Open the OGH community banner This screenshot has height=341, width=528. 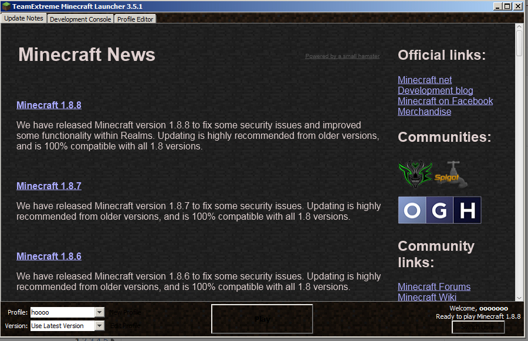(x=439, y=210)
